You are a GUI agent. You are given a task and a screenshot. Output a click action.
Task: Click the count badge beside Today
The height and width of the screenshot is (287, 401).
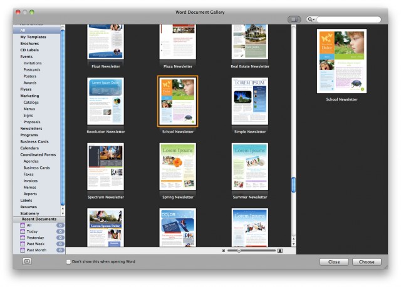60,231
